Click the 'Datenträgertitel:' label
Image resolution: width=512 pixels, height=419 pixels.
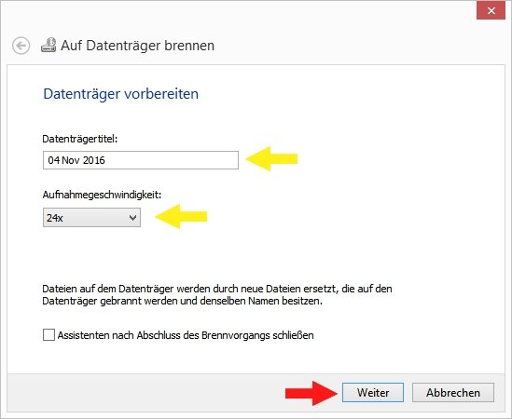click(x=79, y=139)
